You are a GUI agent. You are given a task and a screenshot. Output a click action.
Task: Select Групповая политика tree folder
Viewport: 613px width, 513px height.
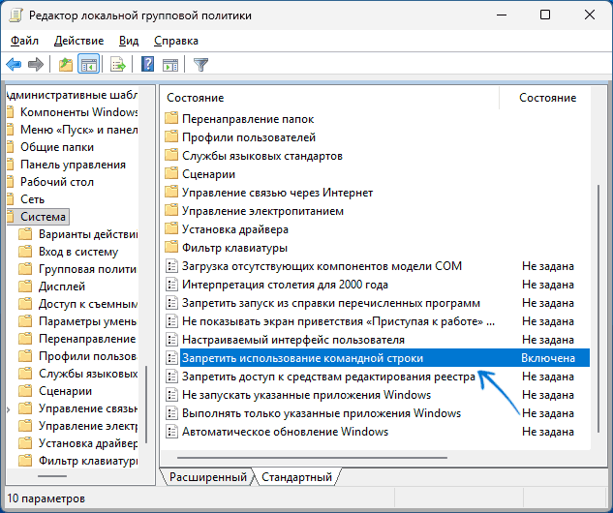(87, 269)
